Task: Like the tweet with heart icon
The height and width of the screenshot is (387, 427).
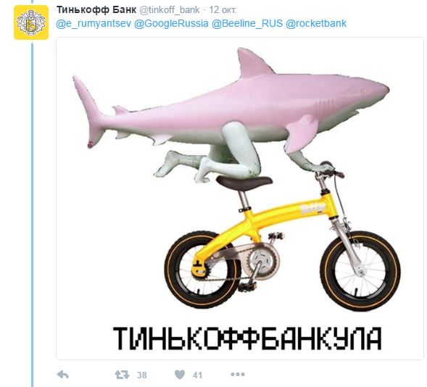Action: point(180,375)
